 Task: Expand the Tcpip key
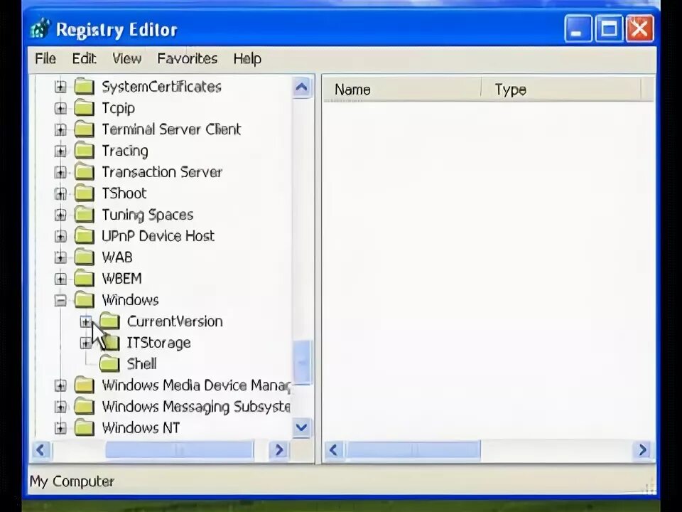point(60,108)
